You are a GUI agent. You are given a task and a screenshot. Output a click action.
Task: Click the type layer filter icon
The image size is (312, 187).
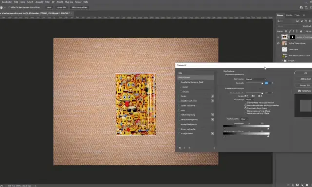306,21
